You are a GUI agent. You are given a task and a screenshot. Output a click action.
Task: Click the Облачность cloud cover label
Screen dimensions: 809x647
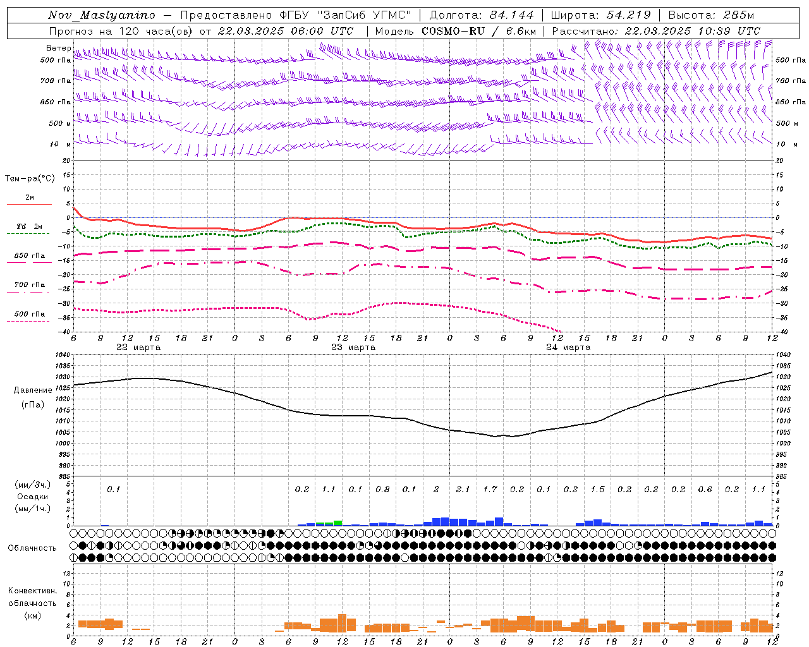coord(32,548)
